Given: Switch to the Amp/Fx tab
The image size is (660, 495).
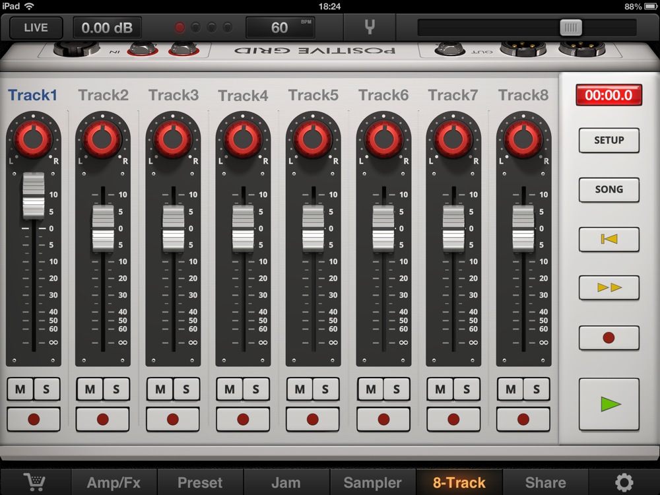Looking at the screenshot, I should [x=114, y=482].
